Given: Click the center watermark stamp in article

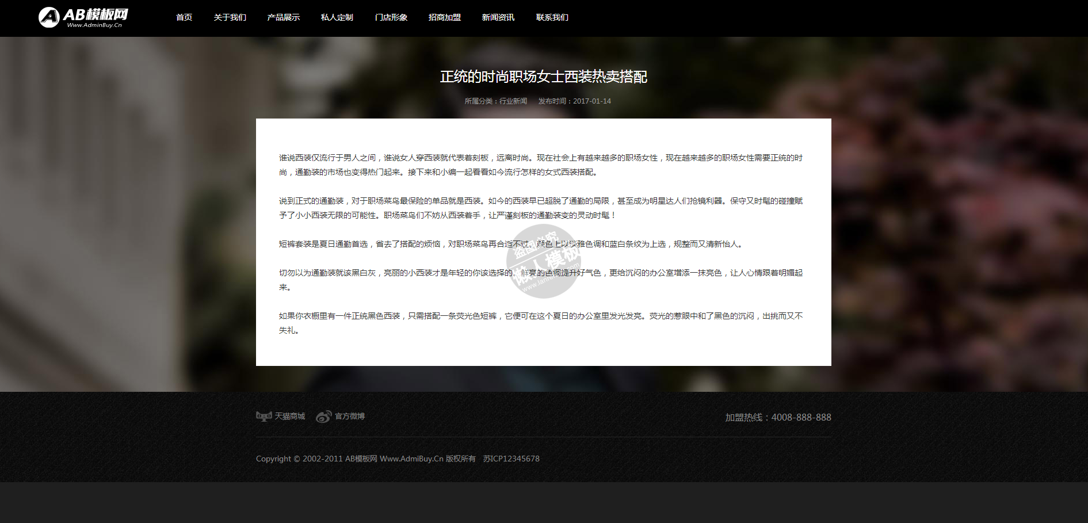Looking at the screenshot, I should (544, 262).
